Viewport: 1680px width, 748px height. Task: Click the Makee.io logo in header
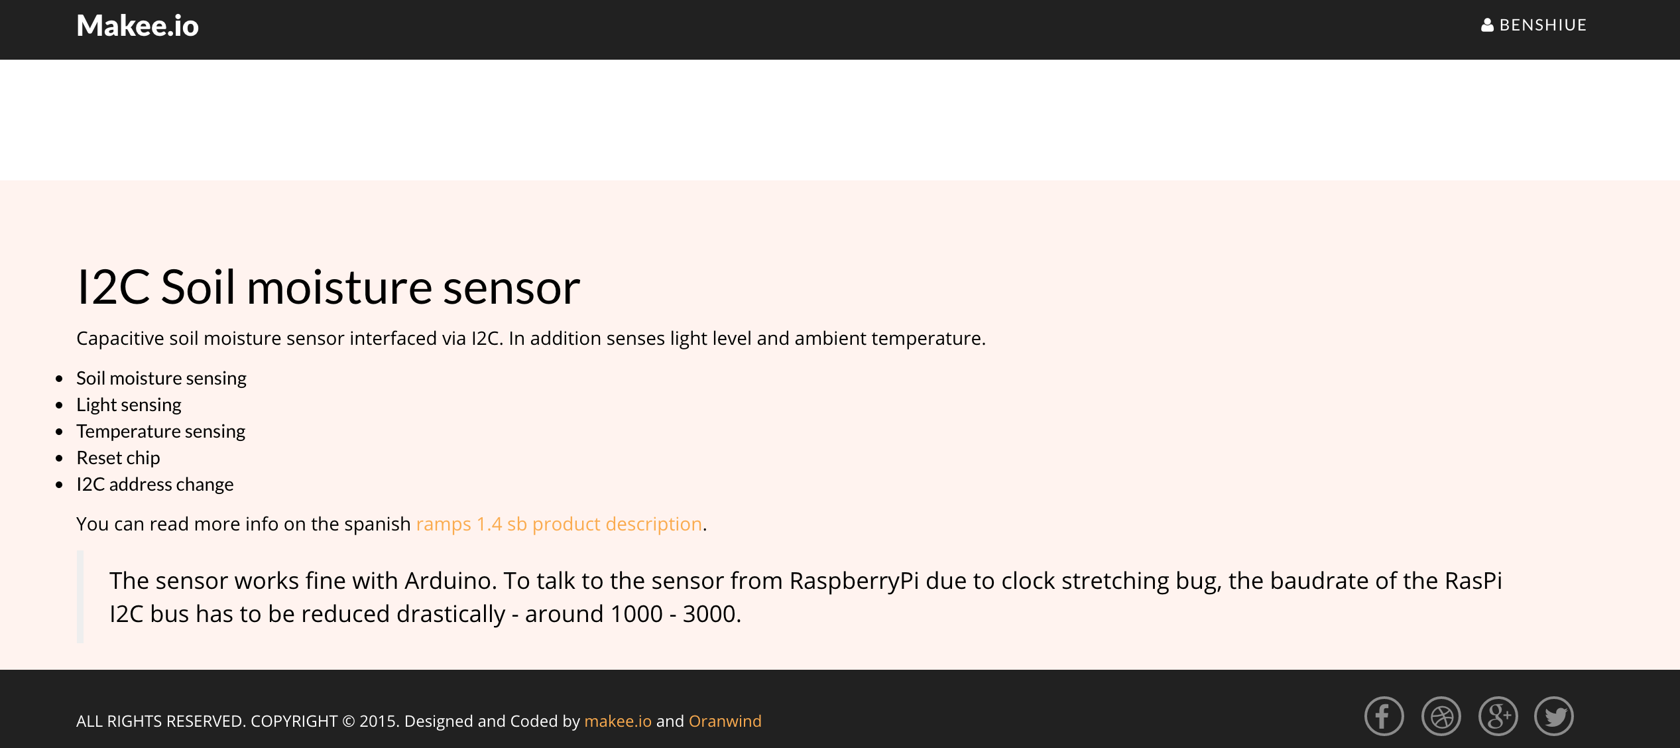137,26
